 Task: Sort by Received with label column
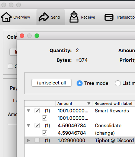click(113, 103)
